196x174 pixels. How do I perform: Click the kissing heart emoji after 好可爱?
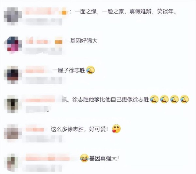(x=116, y=128)
